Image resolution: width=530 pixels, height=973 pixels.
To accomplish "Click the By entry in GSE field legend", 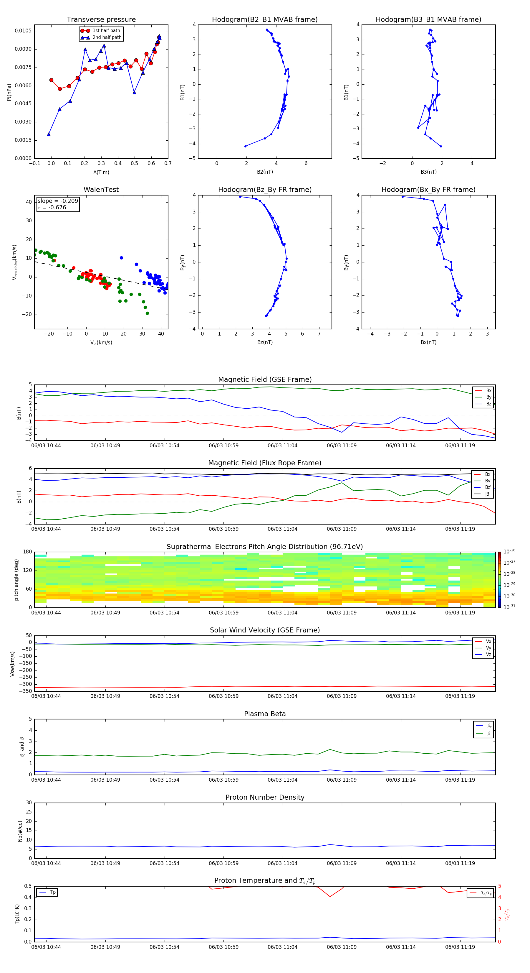I will pyautogui.click(x=483, y=397).
